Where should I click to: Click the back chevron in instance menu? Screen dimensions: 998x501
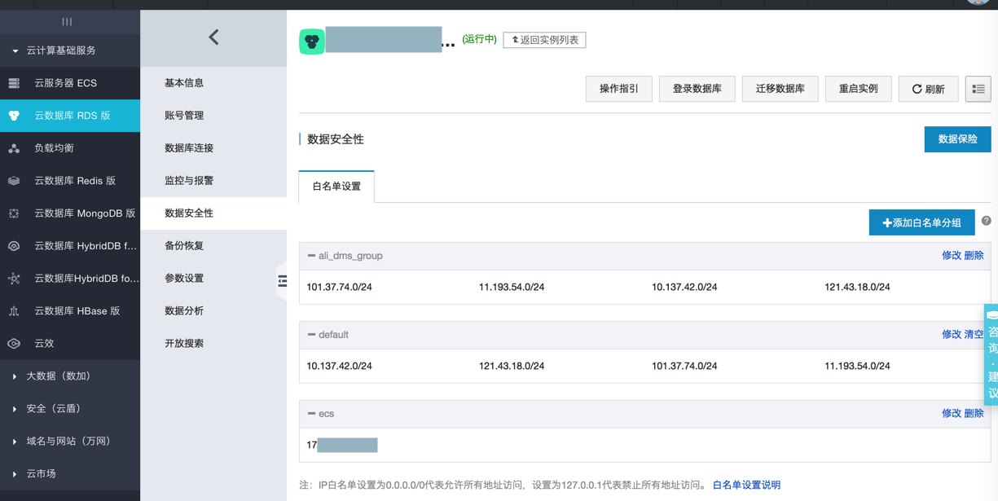[x=213, y=37]
